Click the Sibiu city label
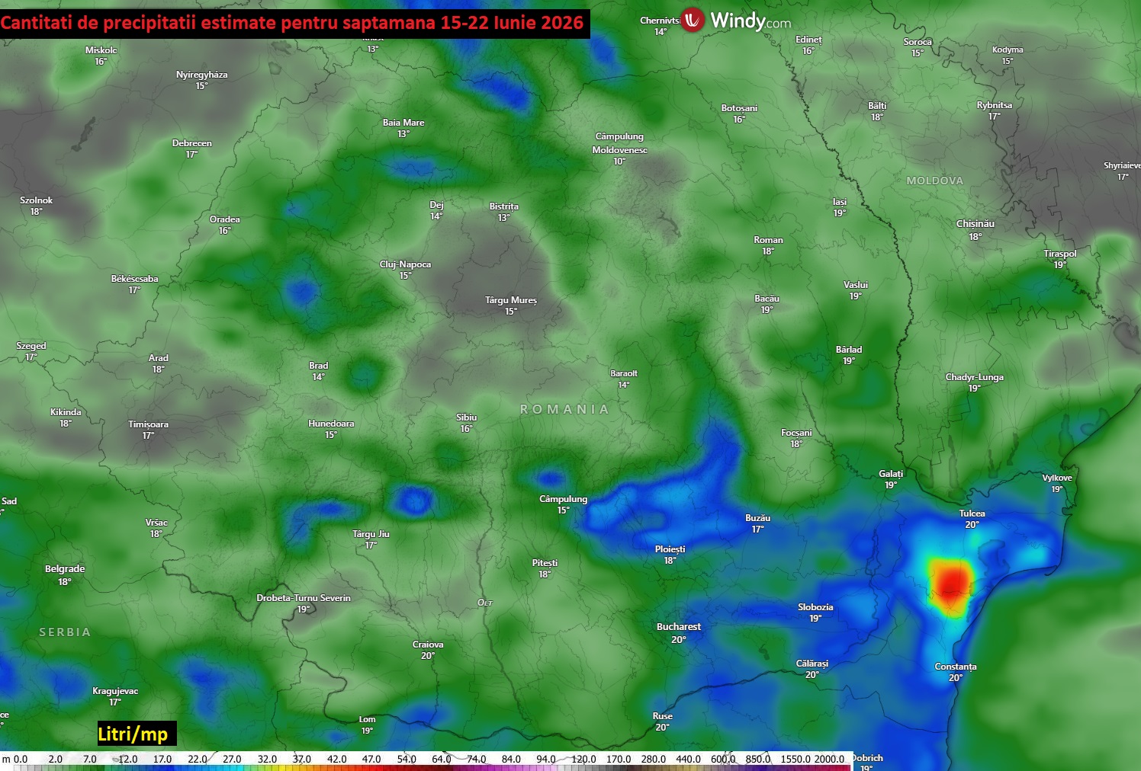1141x771 pixels. [466, 417]
